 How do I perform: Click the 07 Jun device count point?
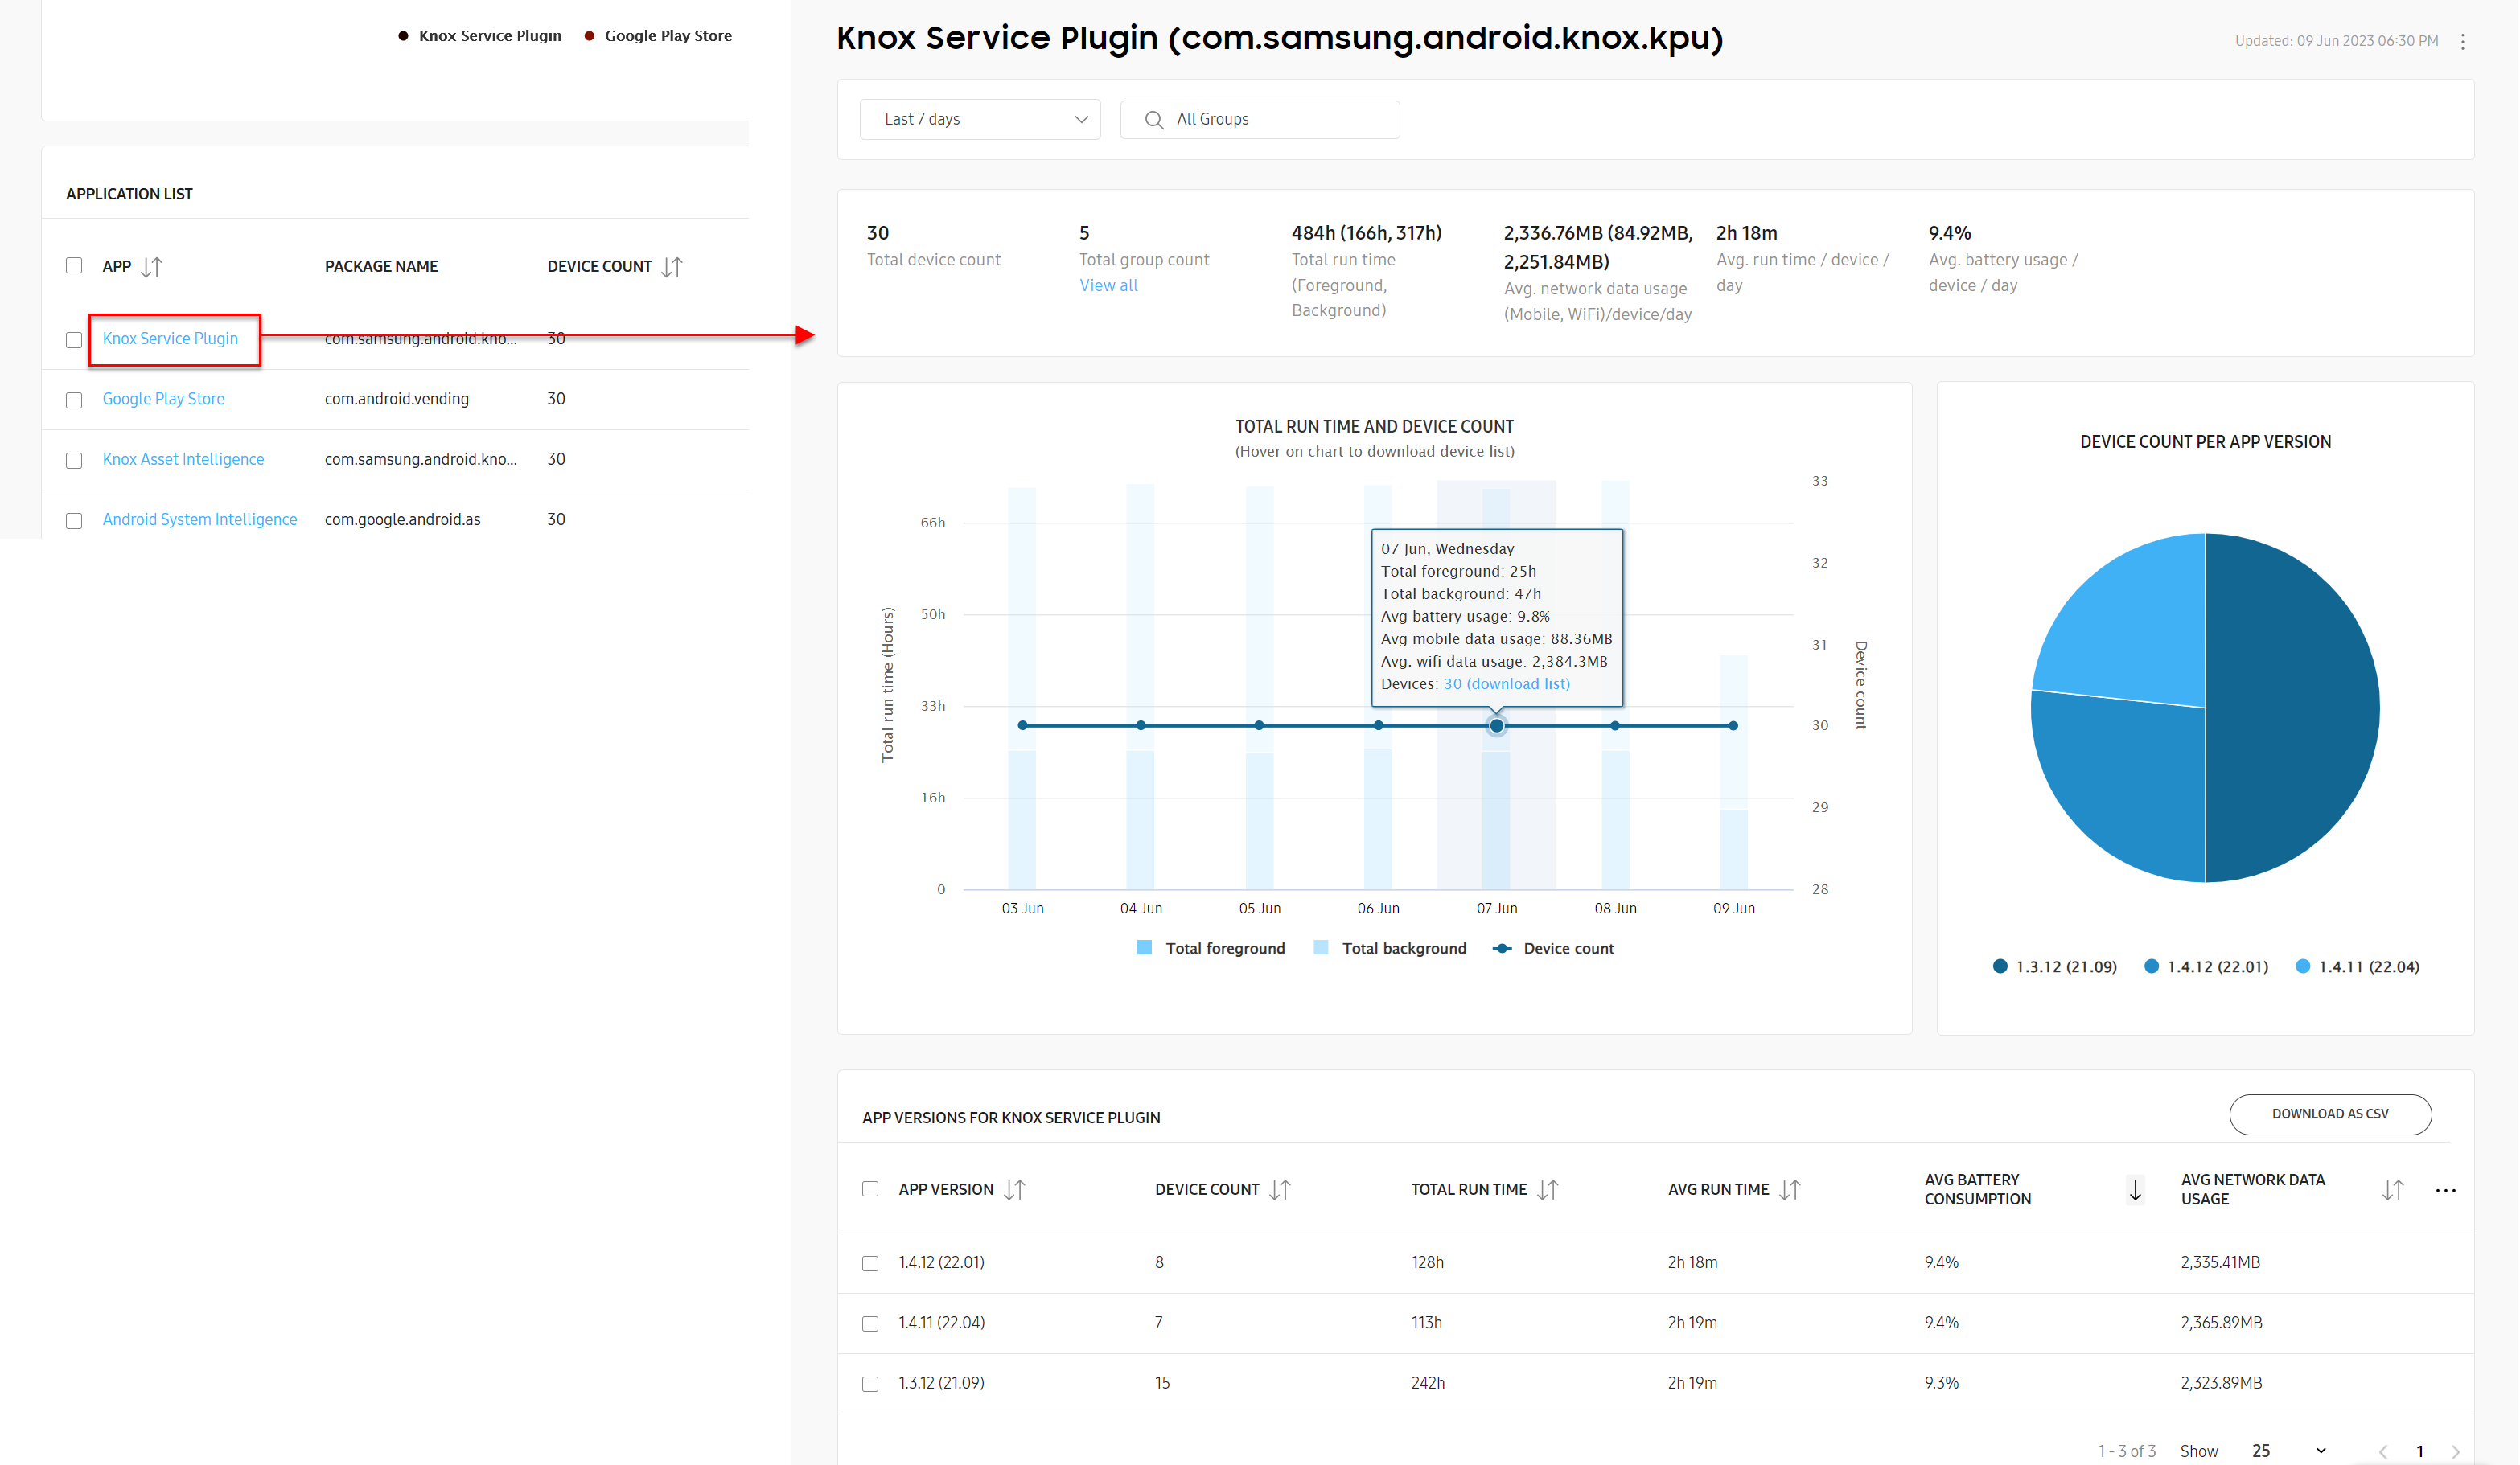click(x=1496, y=725)
